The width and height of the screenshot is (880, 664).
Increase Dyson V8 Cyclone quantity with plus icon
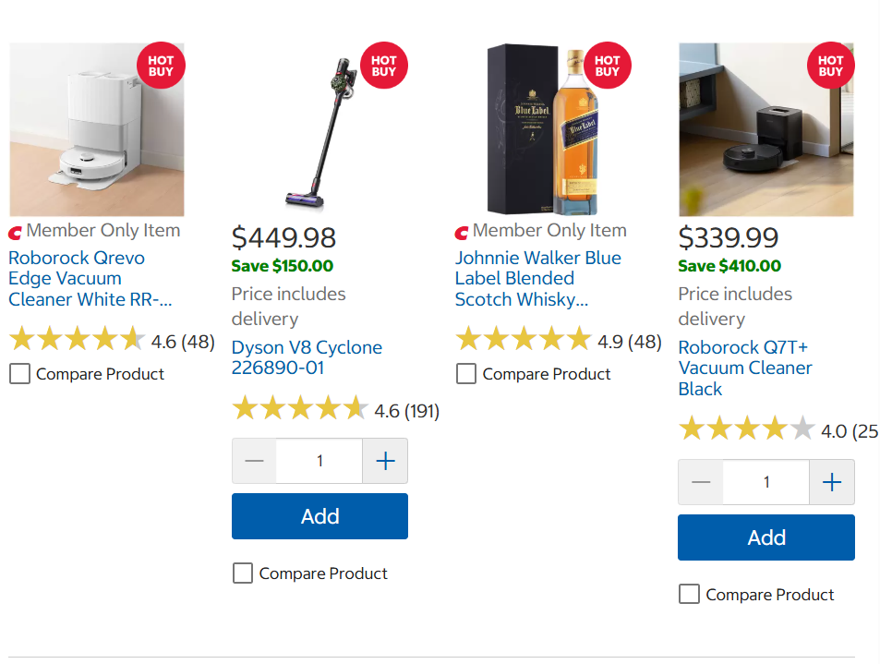(385, 461)
